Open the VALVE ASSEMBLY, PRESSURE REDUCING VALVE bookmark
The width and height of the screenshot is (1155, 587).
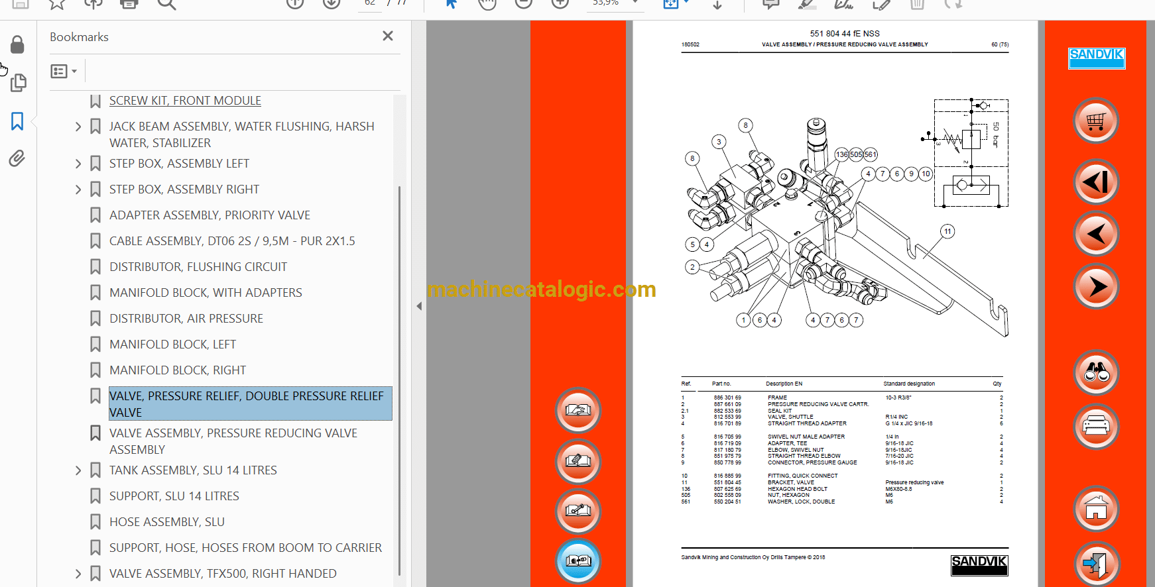click(x=233, y=441)
